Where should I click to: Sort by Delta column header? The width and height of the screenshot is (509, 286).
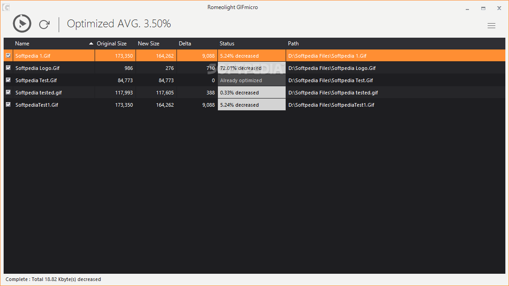pyautogui.click(x=185, y=44)
